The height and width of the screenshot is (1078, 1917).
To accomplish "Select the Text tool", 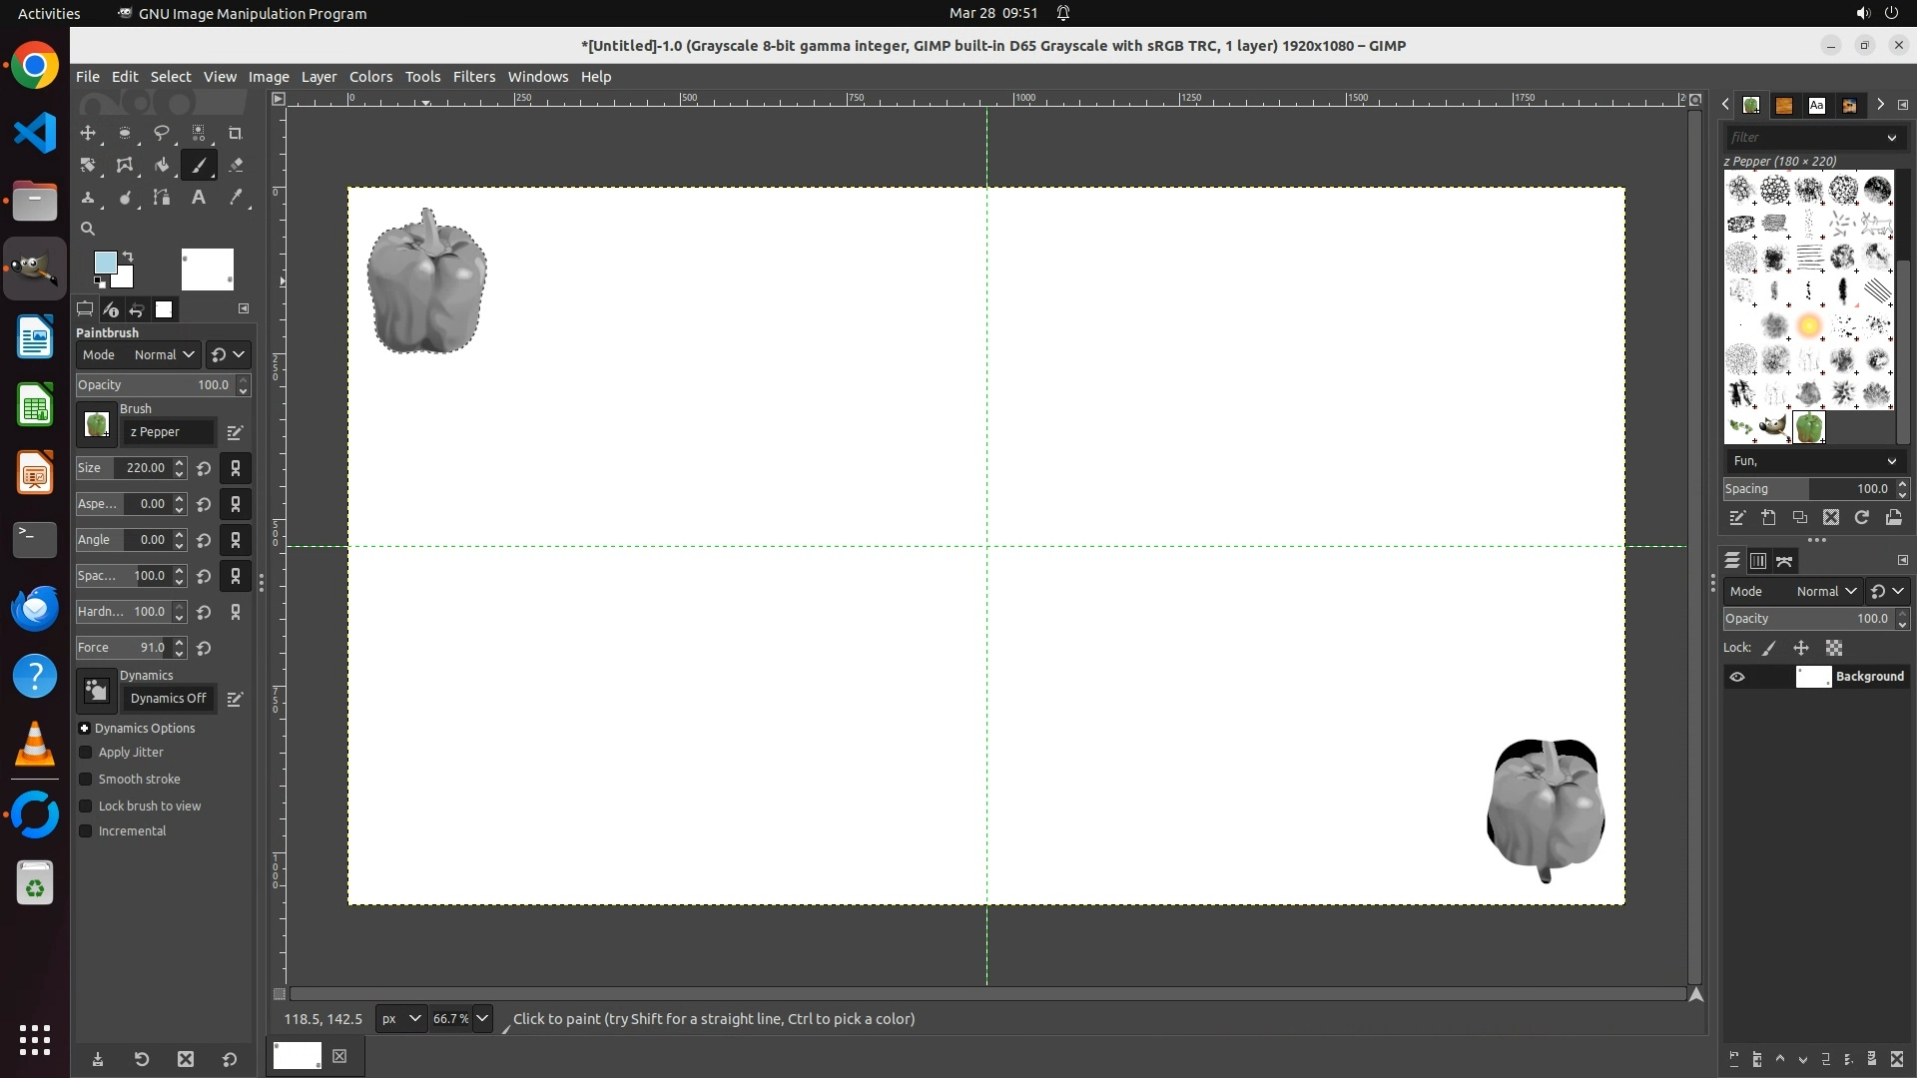I will click(x=199, y=197).
